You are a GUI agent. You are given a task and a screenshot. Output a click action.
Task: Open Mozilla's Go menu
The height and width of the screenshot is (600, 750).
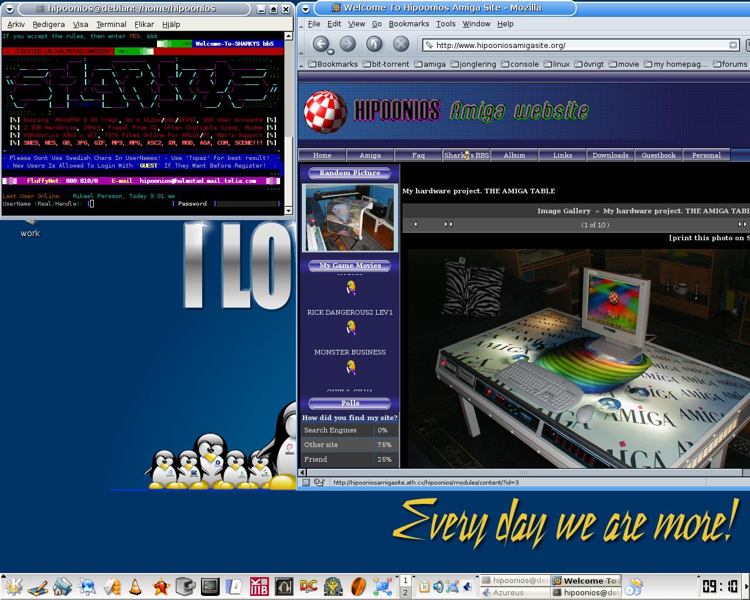(377, 23)
